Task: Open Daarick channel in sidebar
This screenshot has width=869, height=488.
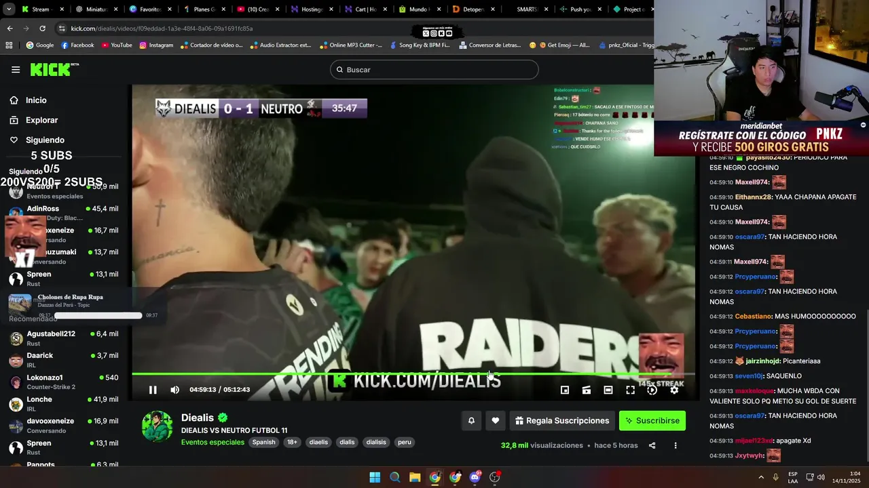Action: tap(64, 360)
